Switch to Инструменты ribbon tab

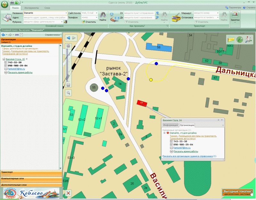(x=31, y=8)
